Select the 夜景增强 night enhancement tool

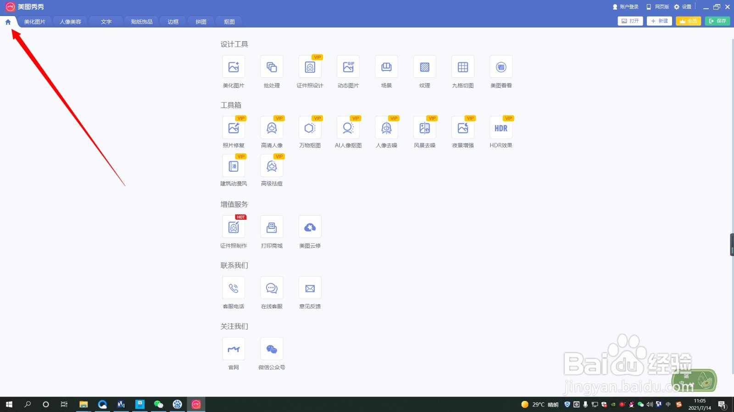coord(463,128)
